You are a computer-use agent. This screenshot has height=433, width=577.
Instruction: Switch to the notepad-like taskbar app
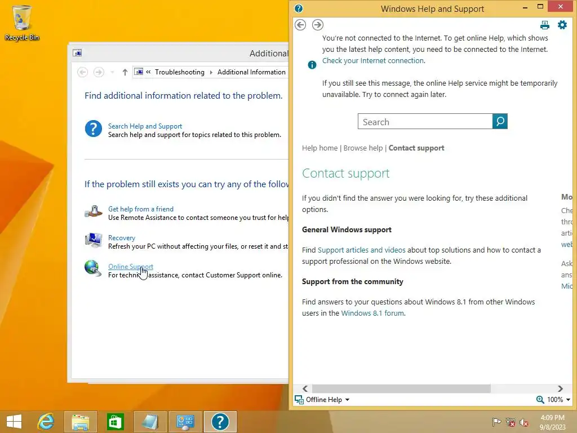pos(150,422)
